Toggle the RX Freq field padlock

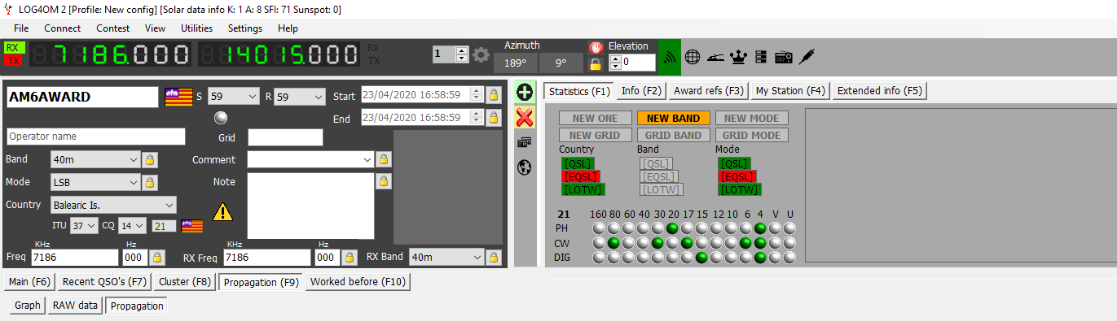[350, 258]
